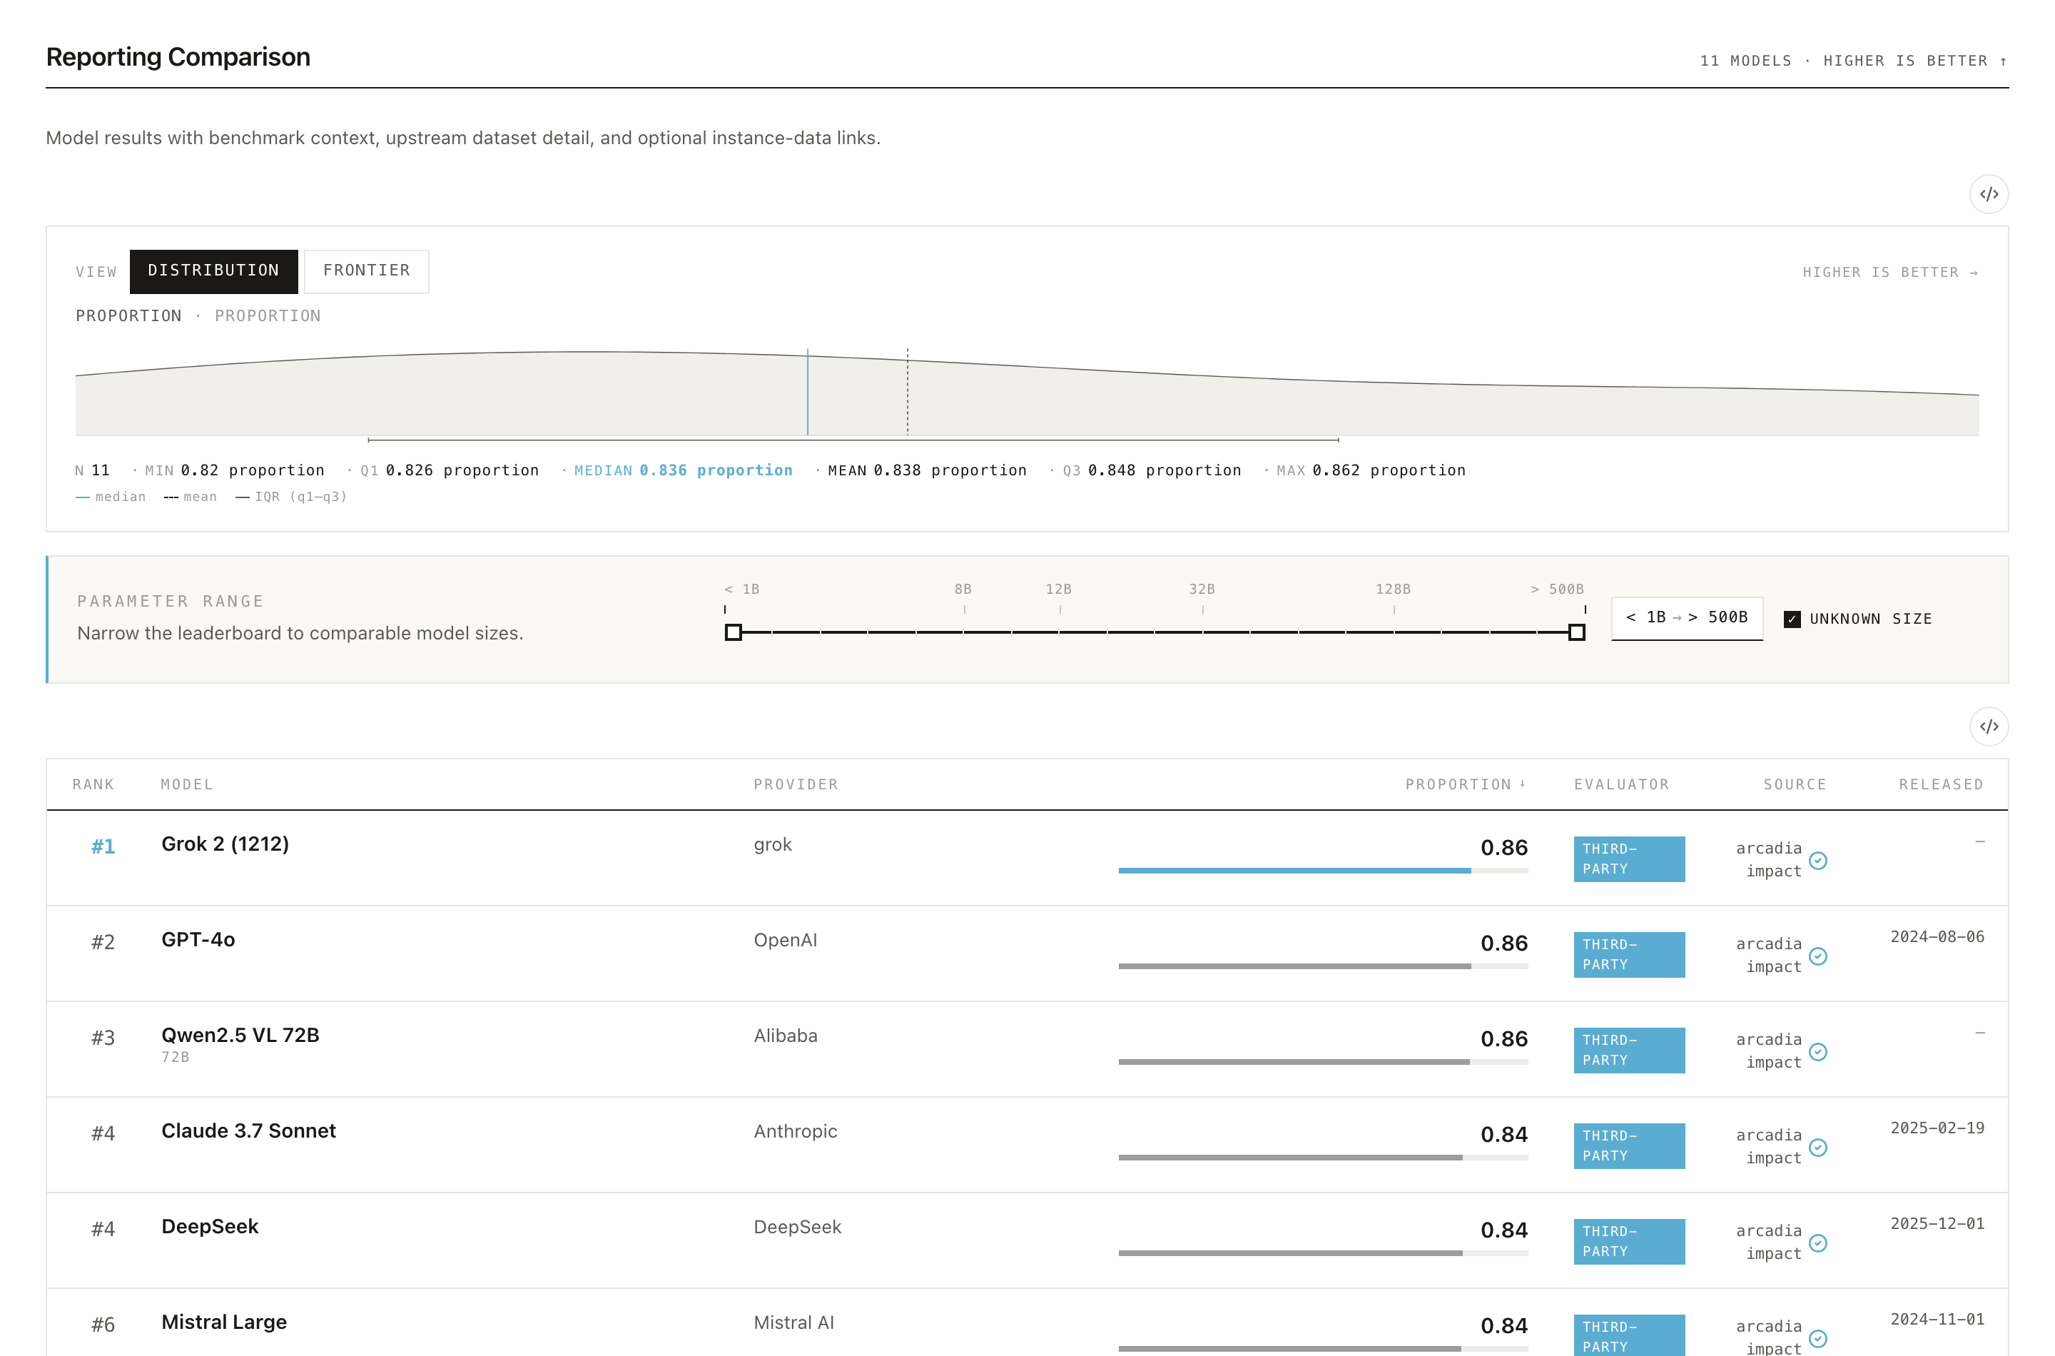The height and width of the screenshot is (1356, 2055).
Task: Click the Alibaba provider cell
Action: point(785,1036)
